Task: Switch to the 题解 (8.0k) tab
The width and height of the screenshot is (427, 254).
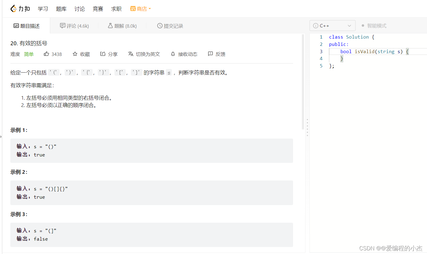Action: (122, 26)
